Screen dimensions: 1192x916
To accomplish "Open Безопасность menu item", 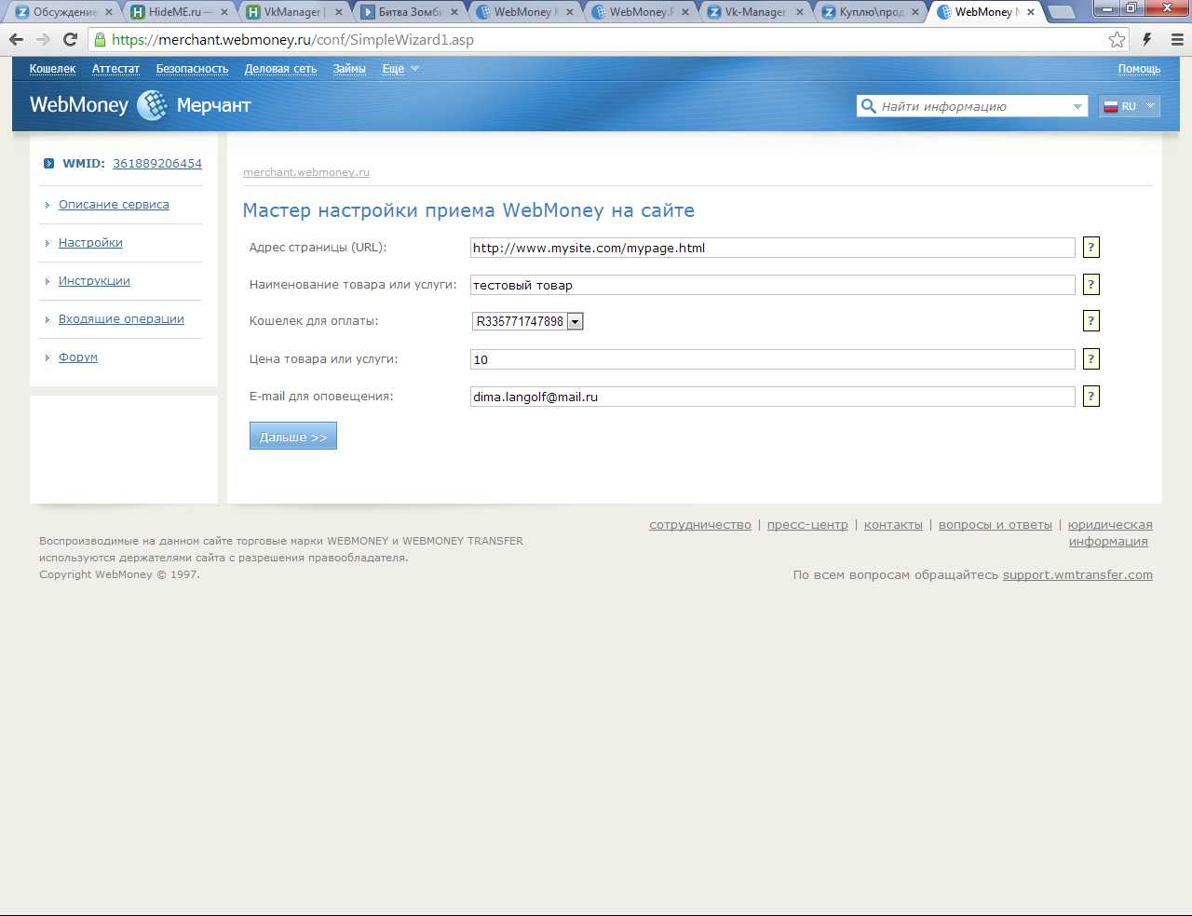I will [x=192, y=69].
